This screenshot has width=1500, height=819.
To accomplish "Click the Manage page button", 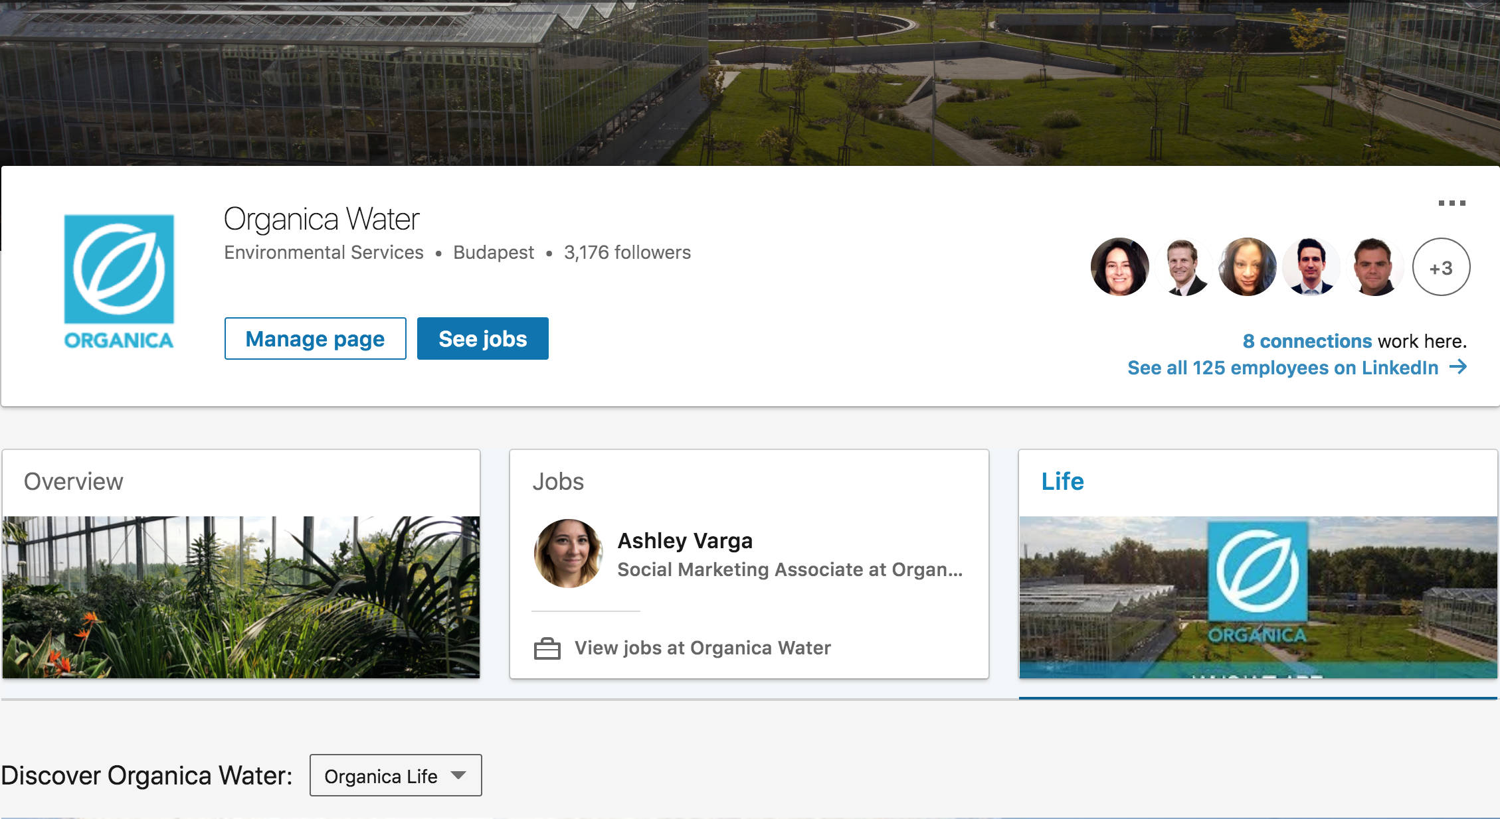I will tap(316, 338).
